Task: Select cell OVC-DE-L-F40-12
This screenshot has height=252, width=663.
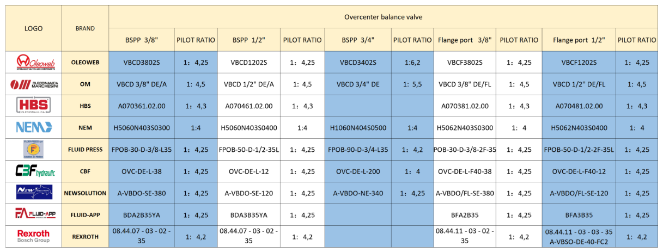Action: coord(579,171)
